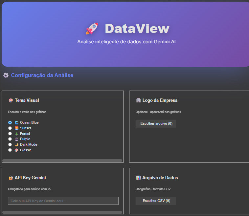Click the bar chart icon beside Arquivo de Dados
This screenshot has height=216, width=249.
coord(138,178)
